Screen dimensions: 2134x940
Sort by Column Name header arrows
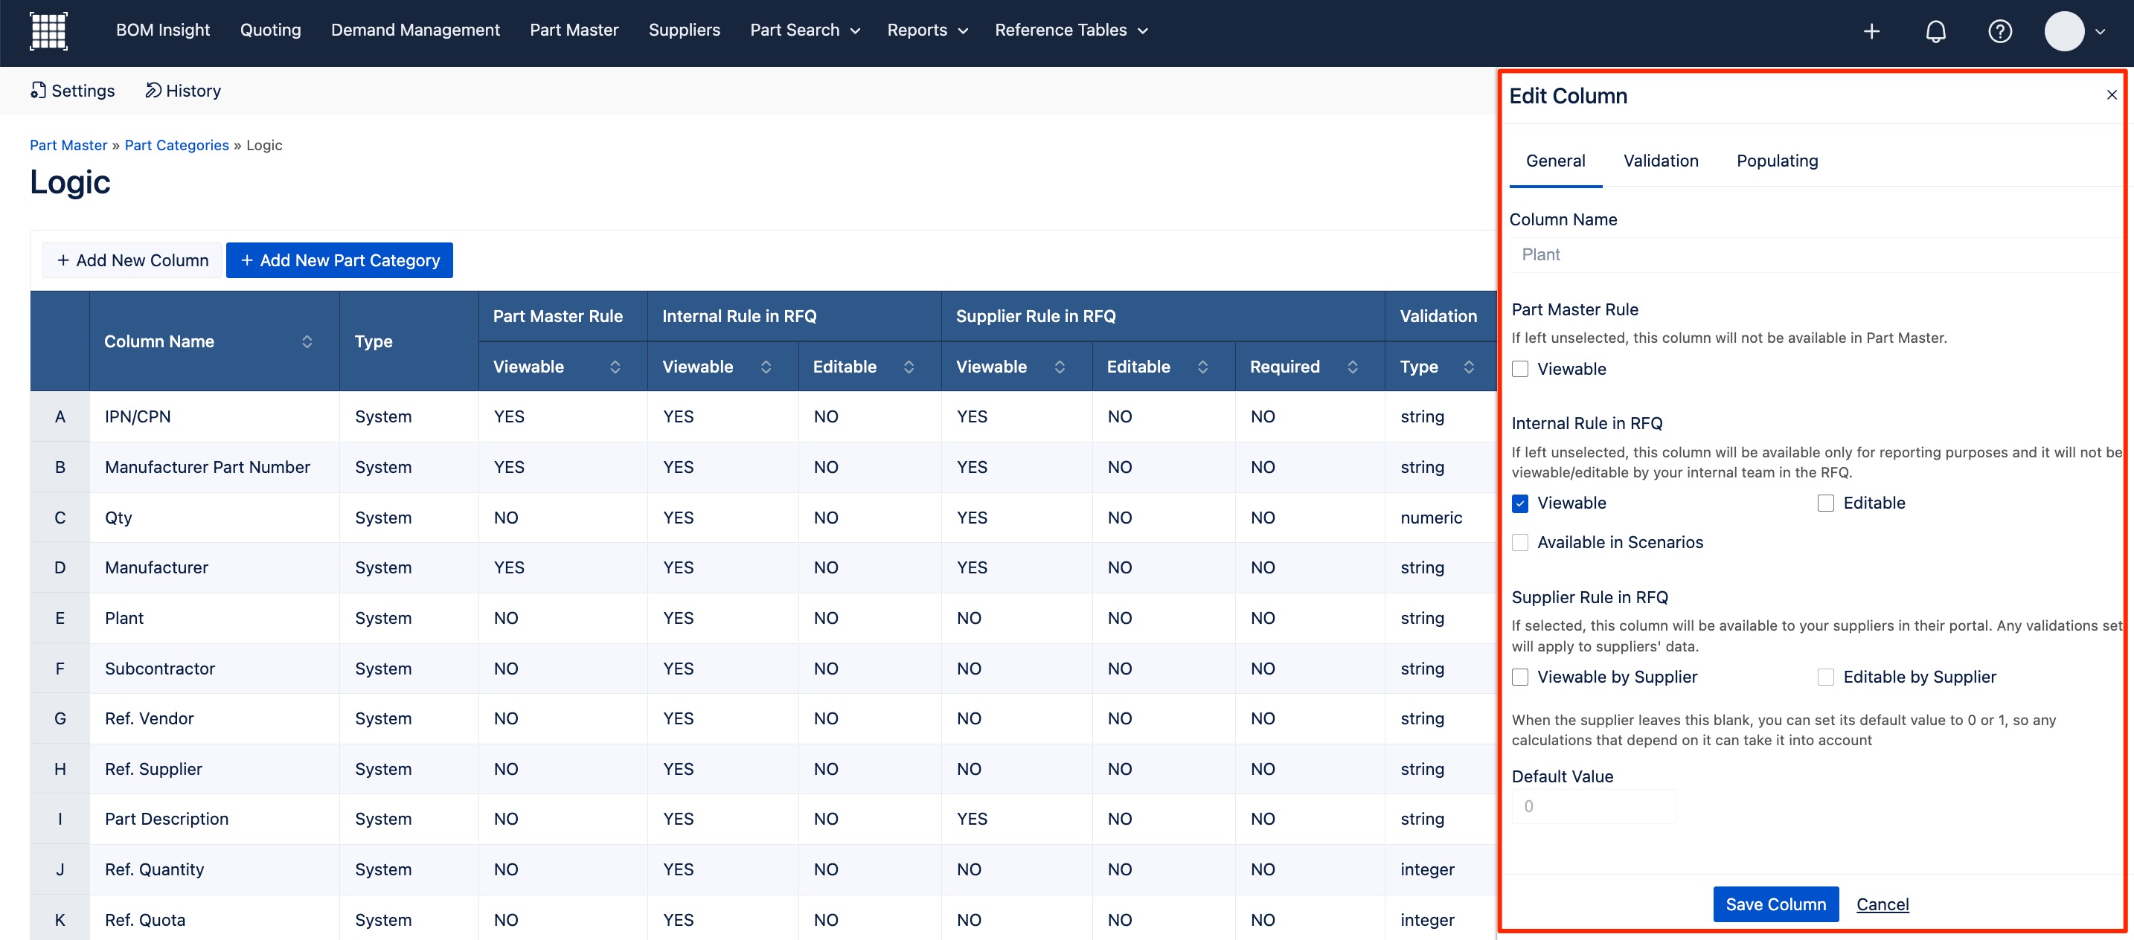pyautogui.click(x=307, y=341)
